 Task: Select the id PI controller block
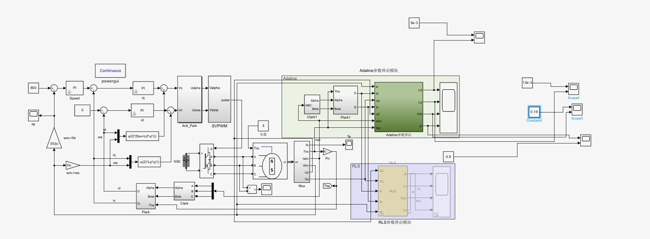tap(143, 111)
